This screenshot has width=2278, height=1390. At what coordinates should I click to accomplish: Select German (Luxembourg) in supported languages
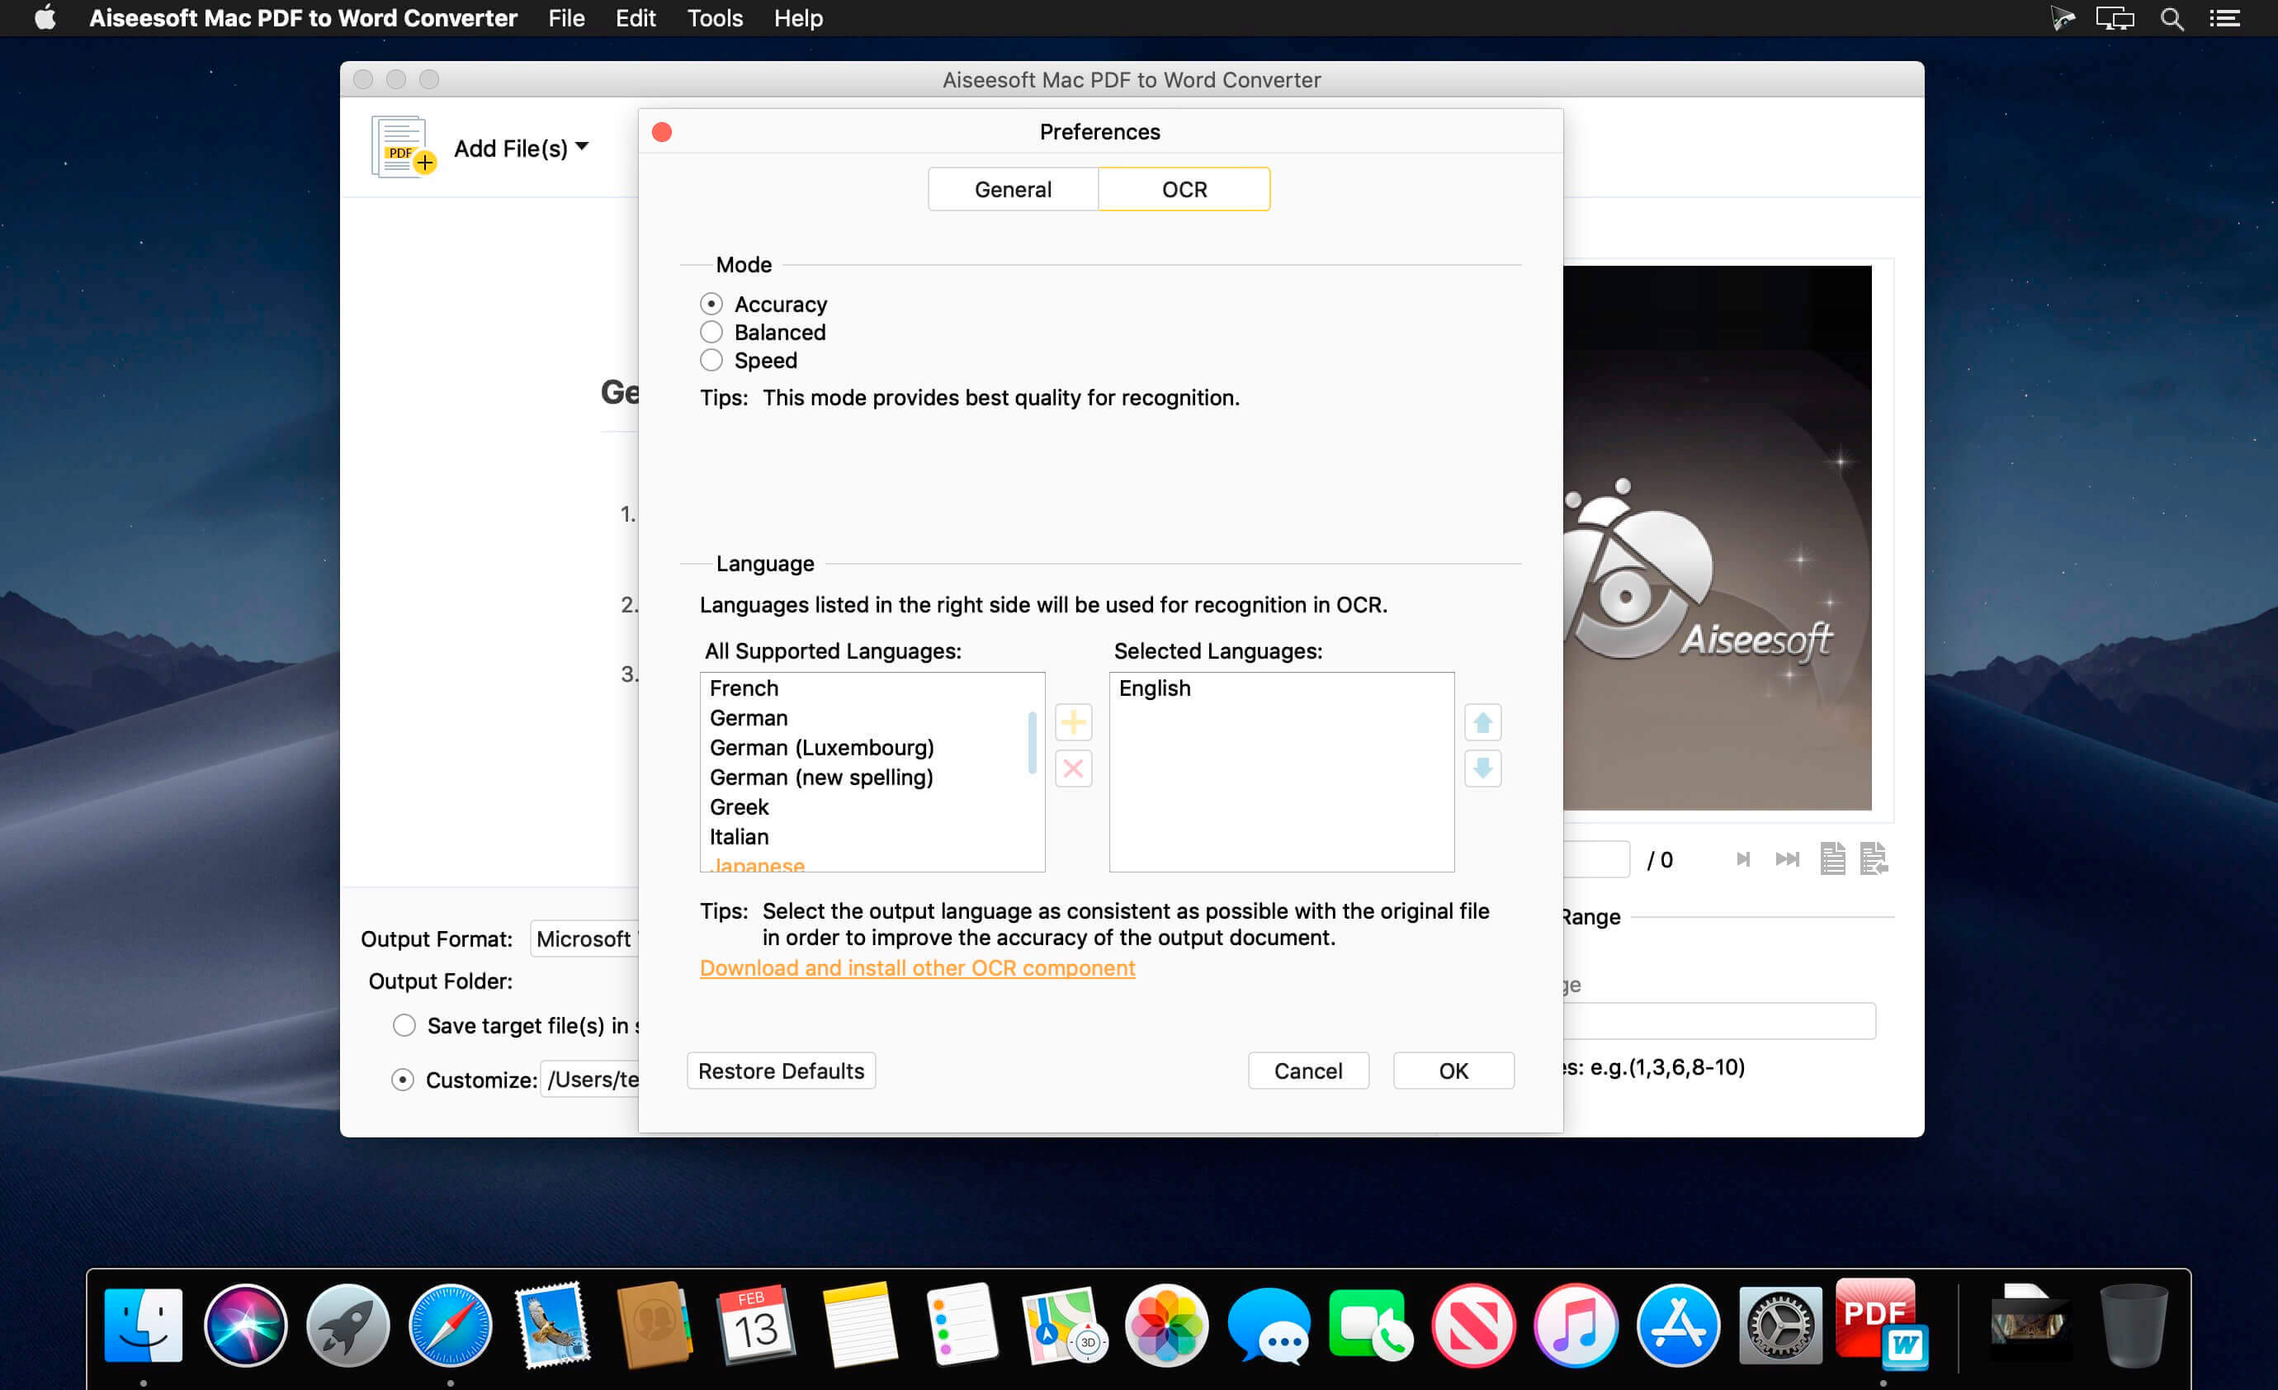[x=872, y=747]
